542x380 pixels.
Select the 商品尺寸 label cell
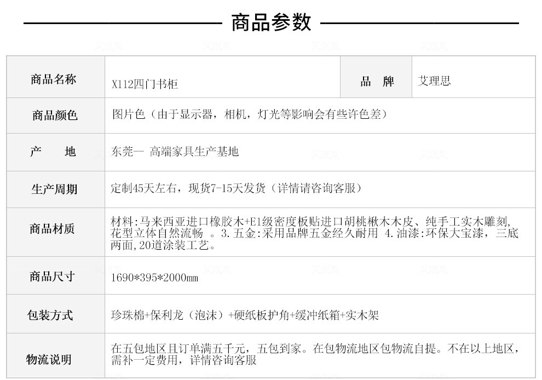click(x=56, y=275)
